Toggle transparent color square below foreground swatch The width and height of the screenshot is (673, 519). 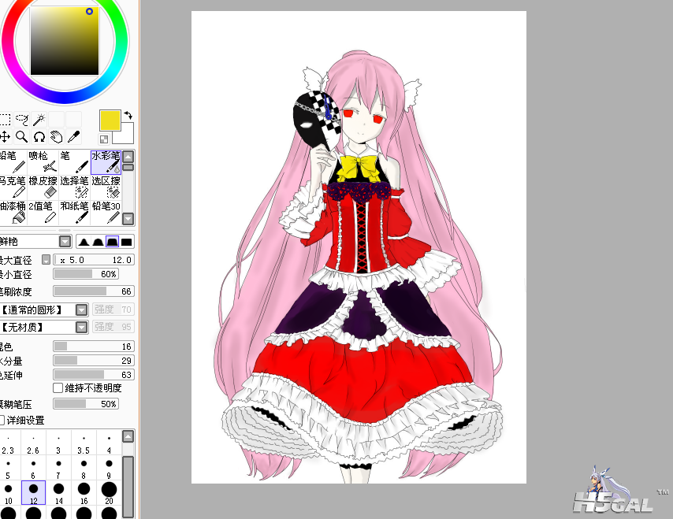pyautogui.click(x=104, y=139)
